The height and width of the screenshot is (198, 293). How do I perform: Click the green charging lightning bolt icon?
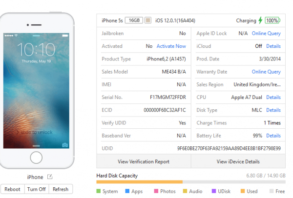click(260, 20)
